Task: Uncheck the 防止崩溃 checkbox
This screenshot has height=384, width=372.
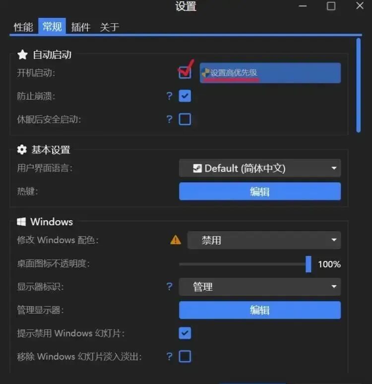Action: (185, 96)
